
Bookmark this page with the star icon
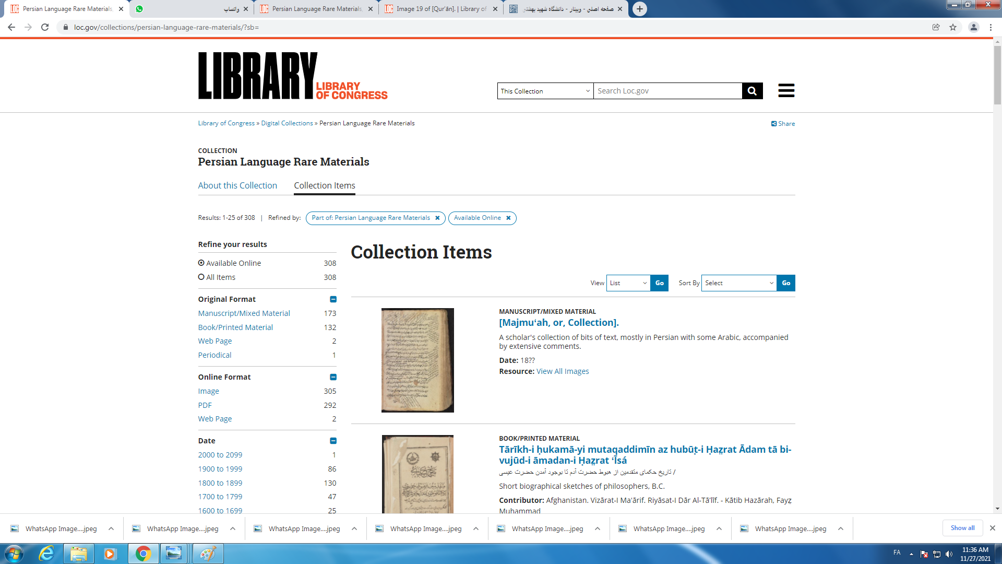[x=953, y=27]
